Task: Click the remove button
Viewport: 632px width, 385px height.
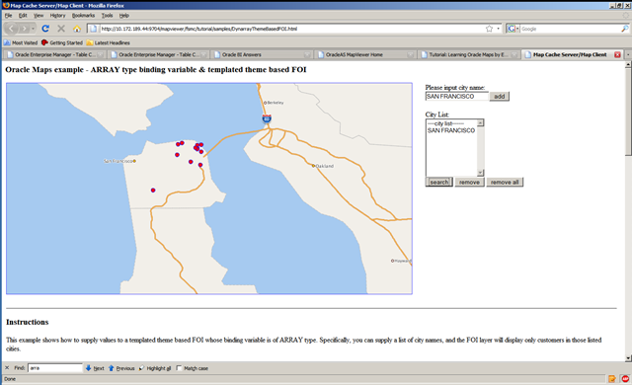Action: pyautogui.click(x=470, y=182)
